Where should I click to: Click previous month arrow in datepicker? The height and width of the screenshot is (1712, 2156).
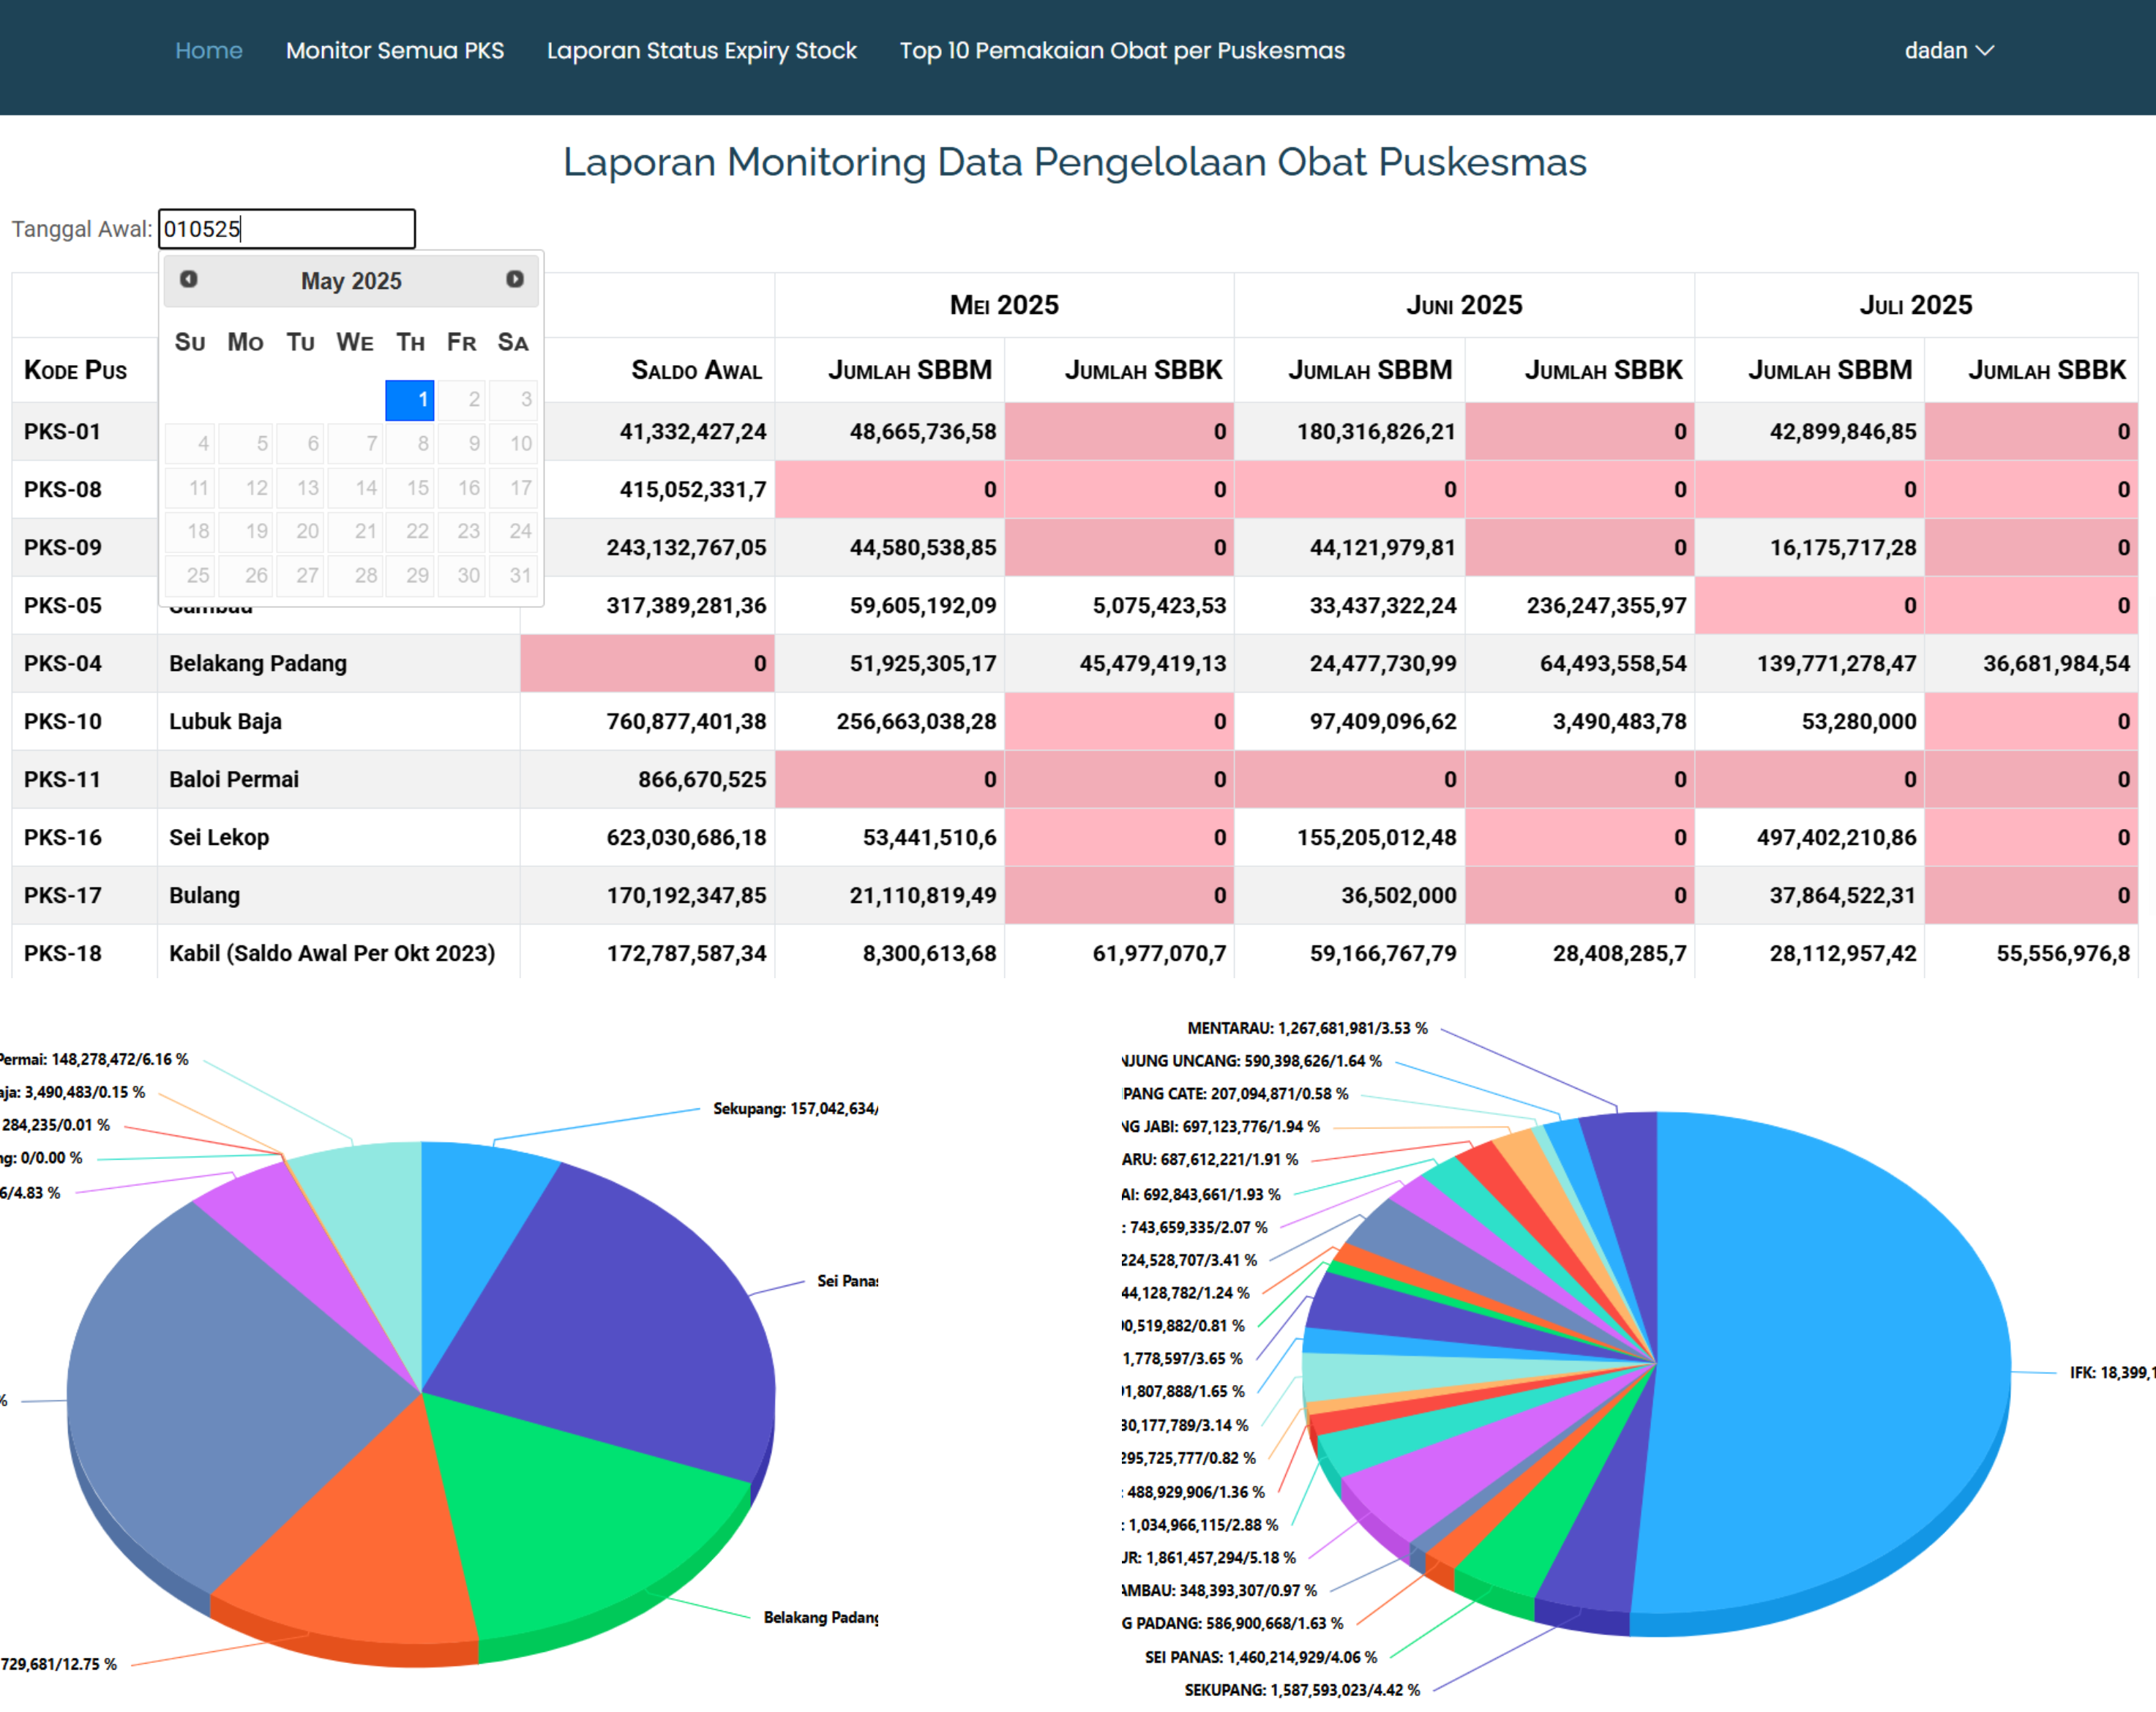[x=188, y=279]
